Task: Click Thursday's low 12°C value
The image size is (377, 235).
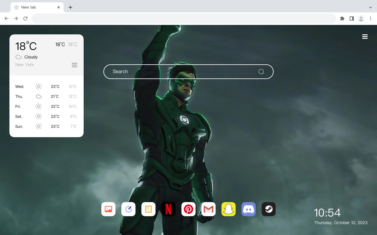Action: (72, 96)
